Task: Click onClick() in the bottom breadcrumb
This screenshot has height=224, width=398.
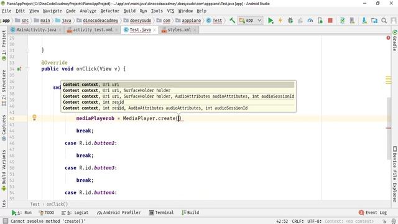Action: [x=57, y=204]
